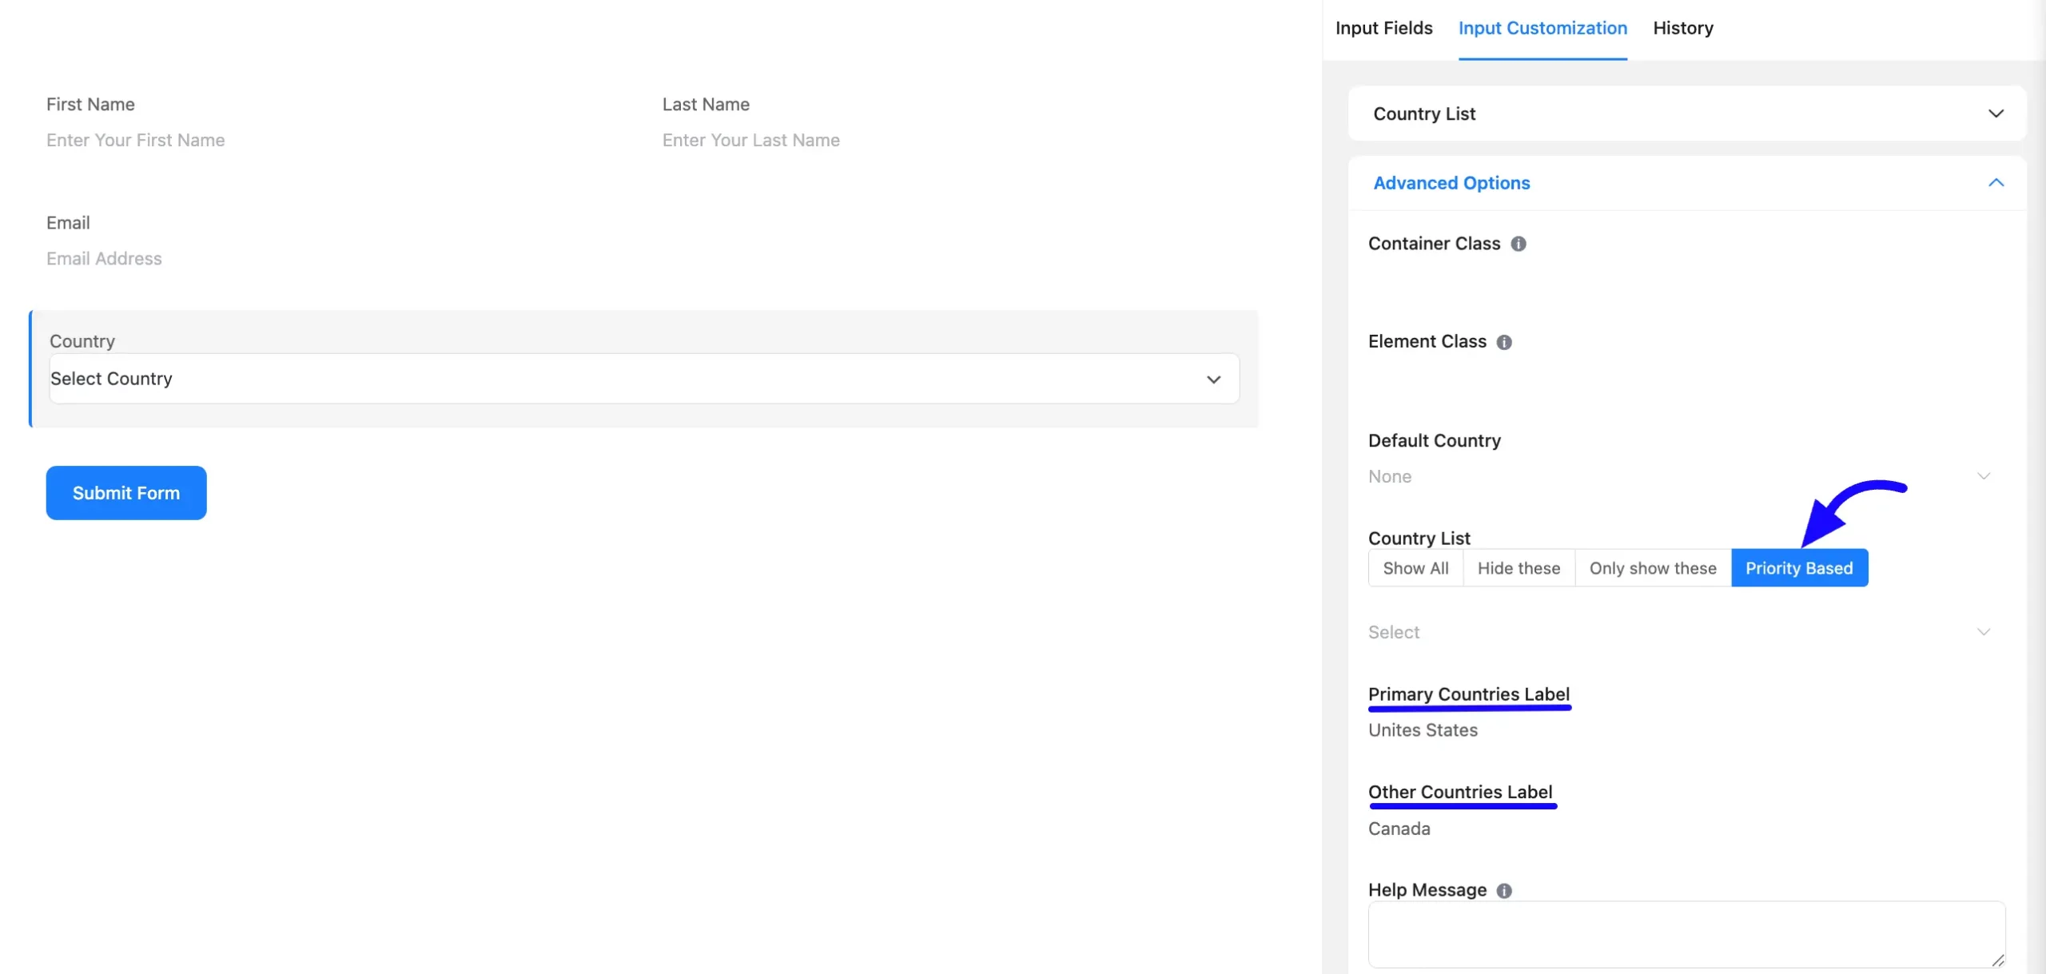Click Email Address input field
This screenshot has width=2046, height=974.
point(644,259)
